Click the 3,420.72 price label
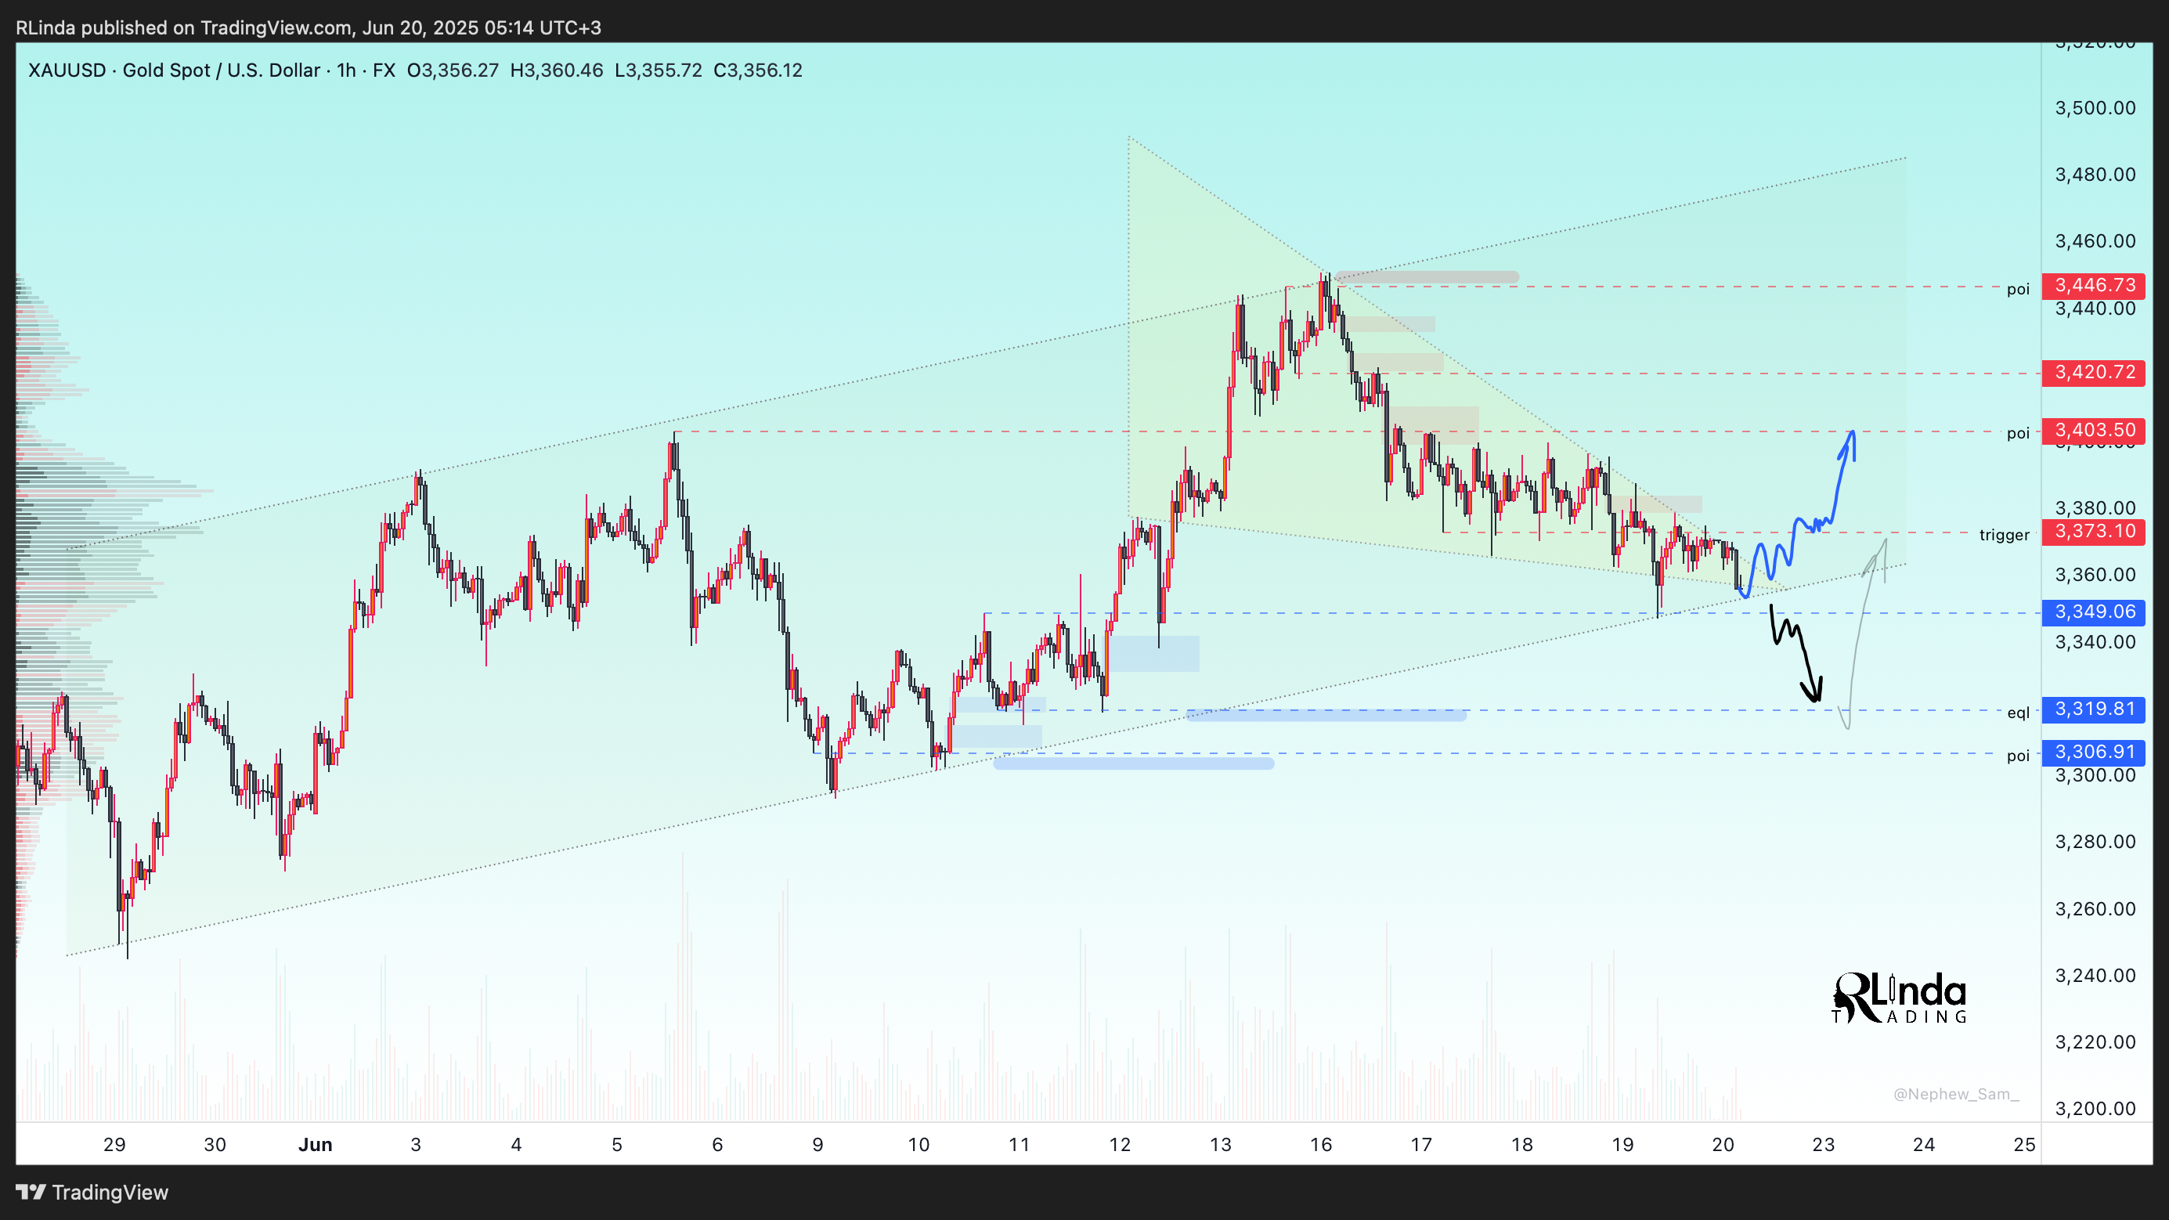The image size is (2169, 1220). pos(2094,372)
